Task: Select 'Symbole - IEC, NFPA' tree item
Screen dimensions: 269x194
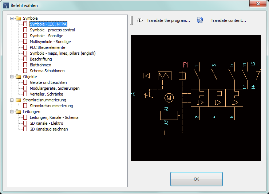Action: point(48,24)
